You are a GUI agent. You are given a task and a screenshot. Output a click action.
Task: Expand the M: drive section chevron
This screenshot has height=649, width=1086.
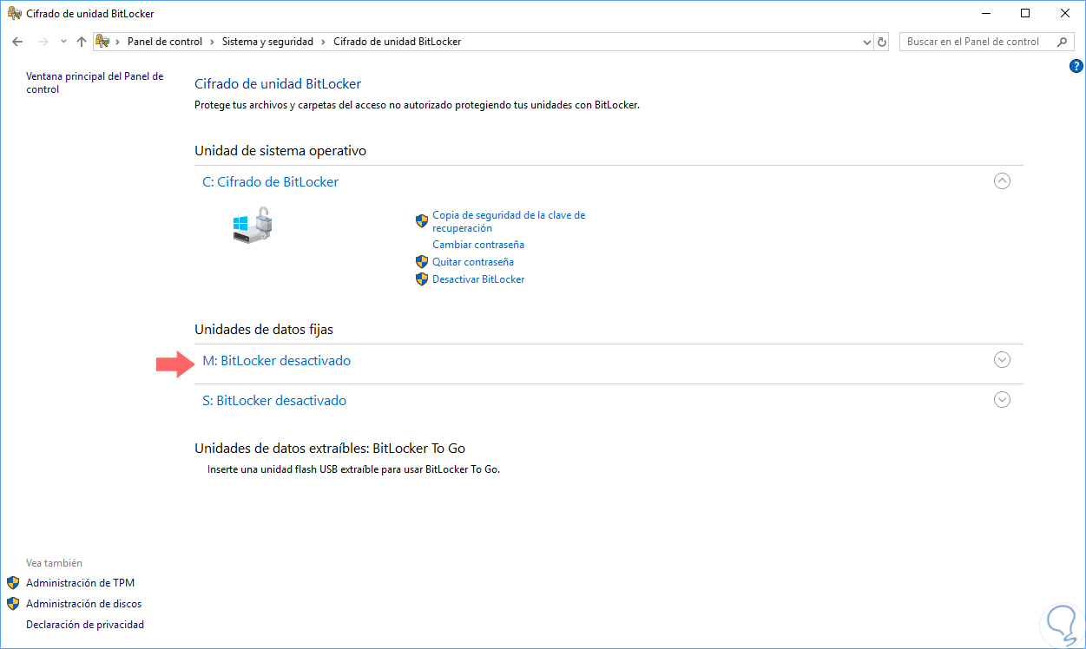[x=1002, y=360]
